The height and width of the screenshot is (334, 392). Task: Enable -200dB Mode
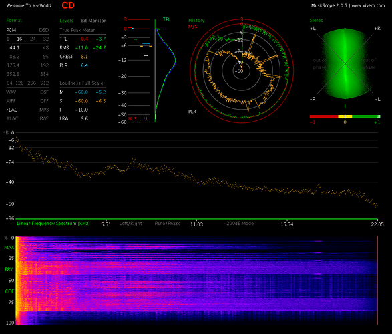pos(239,224)
